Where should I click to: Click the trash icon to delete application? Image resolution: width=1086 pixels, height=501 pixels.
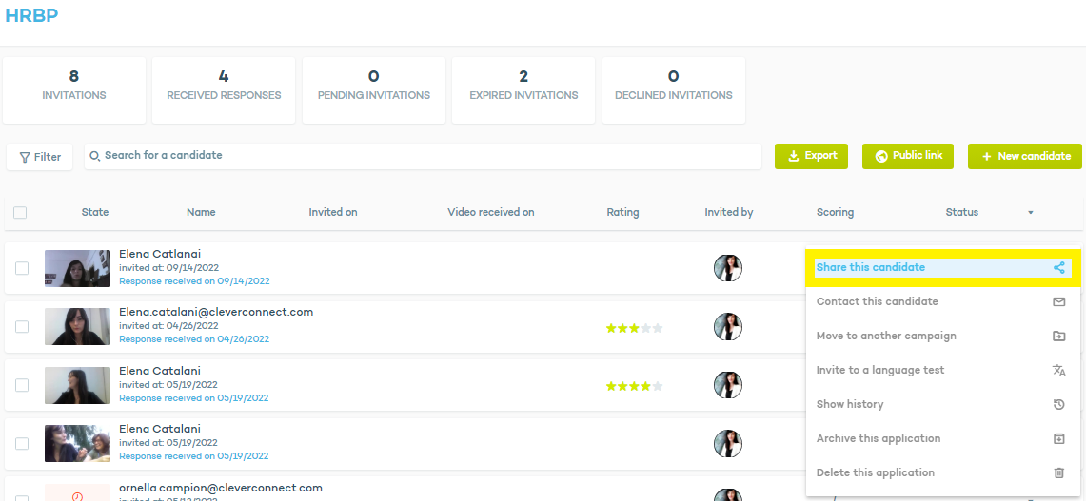coord(1058,473)
